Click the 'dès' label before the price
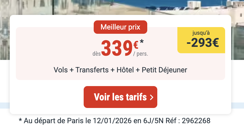The height and width of the screenshot is (132, 244). (97, 54)
